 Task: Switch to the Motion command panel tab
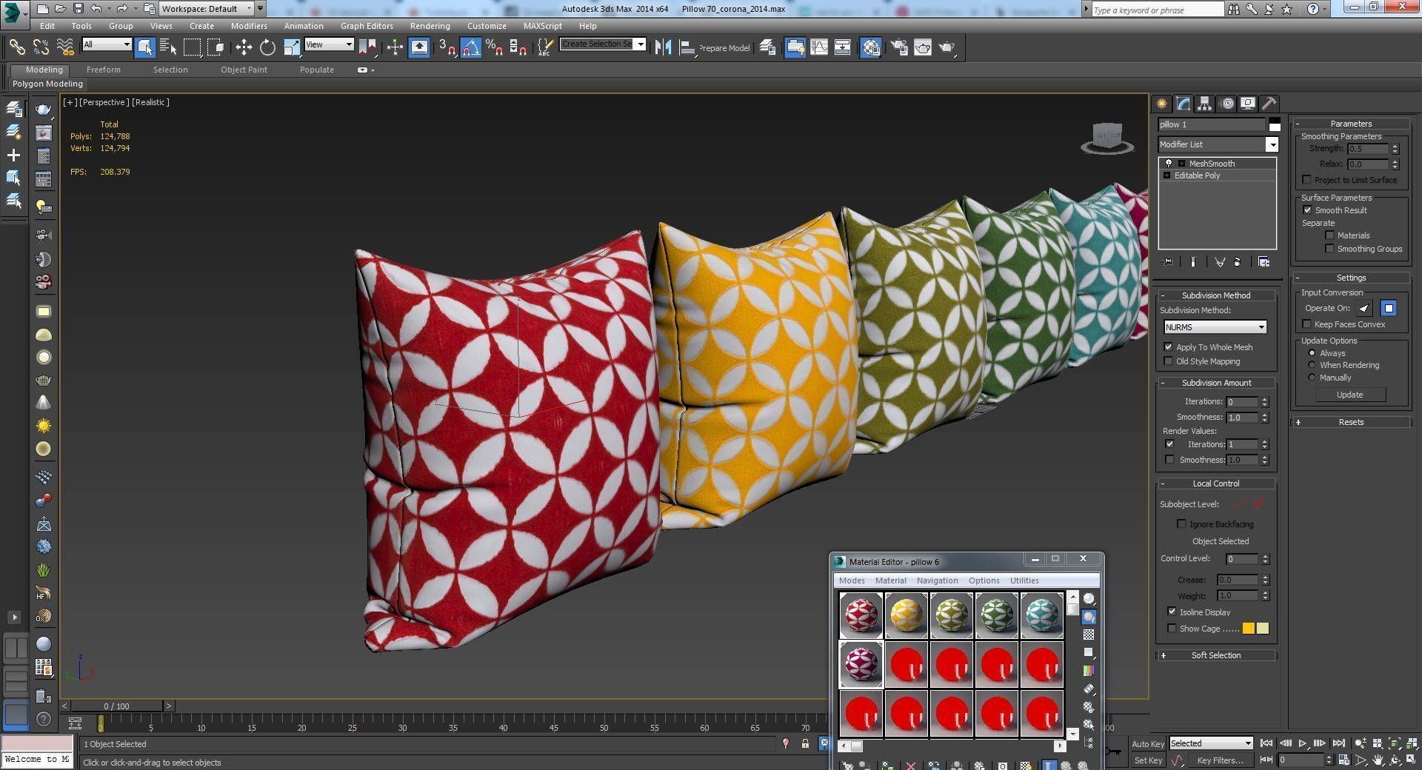click(1227, 104)
